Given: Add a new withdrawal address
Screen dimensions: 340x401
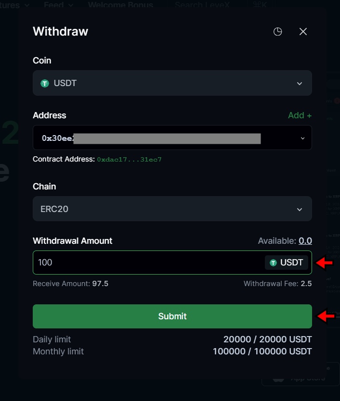Looking at the screenshot, I should [299, 115].
